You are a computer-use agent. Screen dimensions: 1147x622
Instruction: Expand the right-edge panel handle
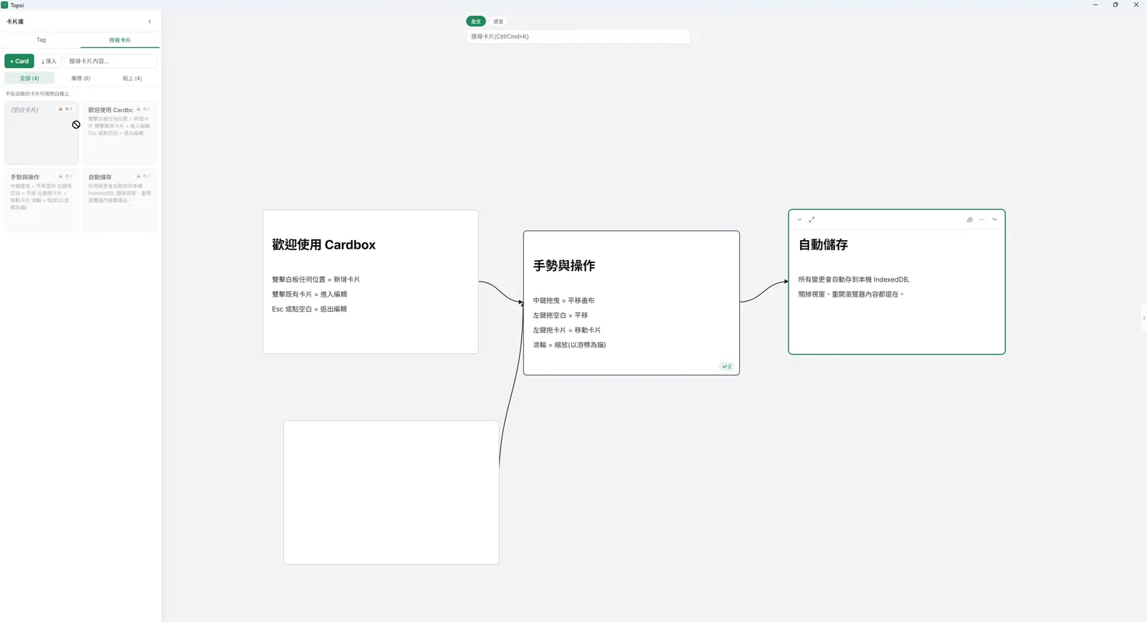pyautogui.click(x=1144, y=317)
